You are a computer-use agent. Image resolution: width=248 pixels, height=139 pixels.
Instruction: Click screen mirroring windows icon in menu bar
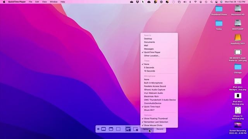(x=179, y=2)
